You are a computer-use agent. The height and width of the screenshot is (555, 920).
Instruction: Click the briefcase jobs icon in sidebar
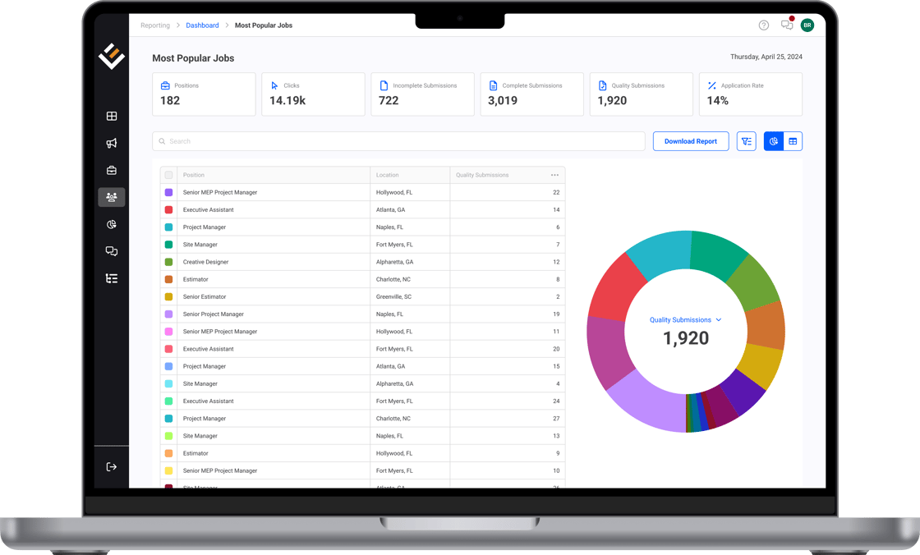coord(112,171)
